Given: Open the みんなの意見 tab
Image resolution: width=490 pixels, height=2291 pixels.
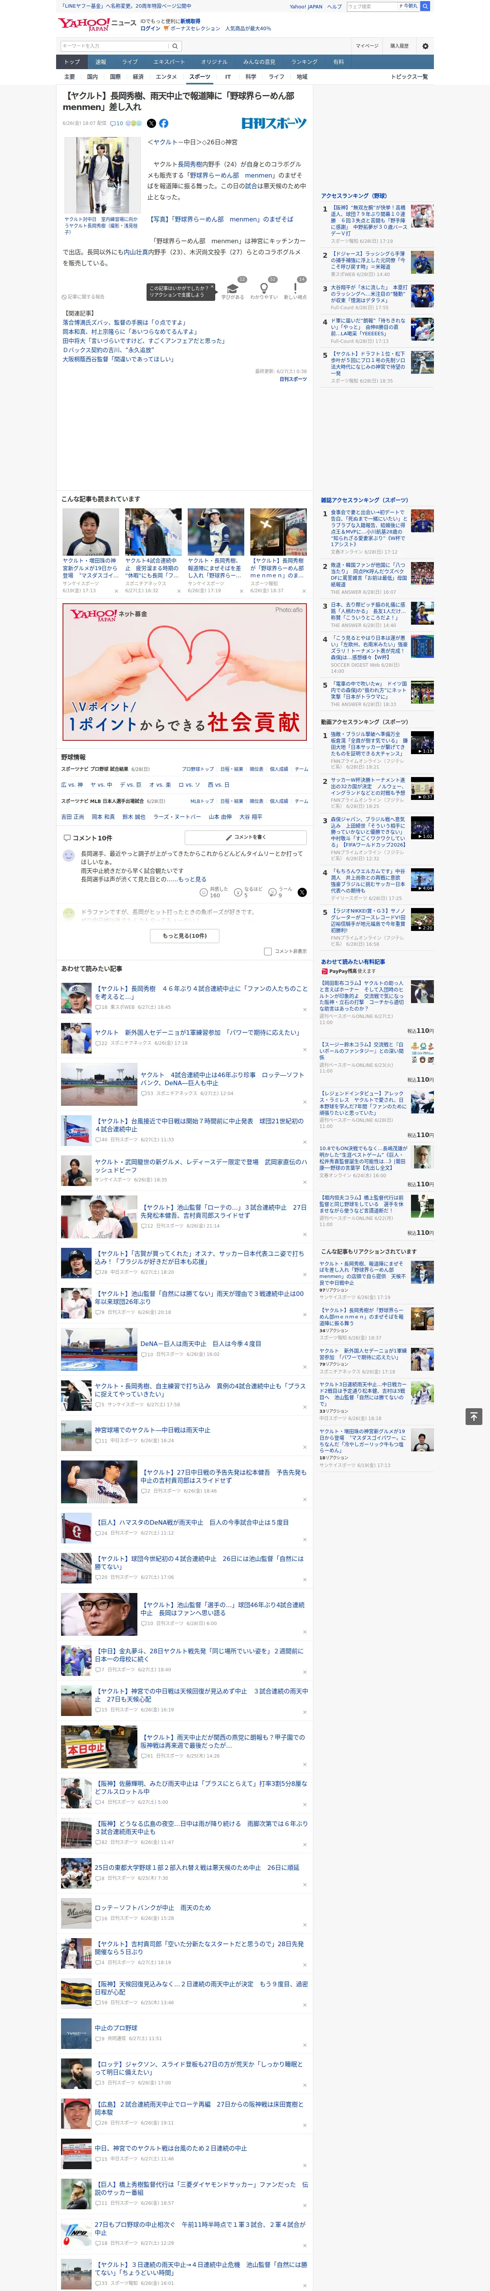Looking at the screenshot, I should tap(260, 62).
